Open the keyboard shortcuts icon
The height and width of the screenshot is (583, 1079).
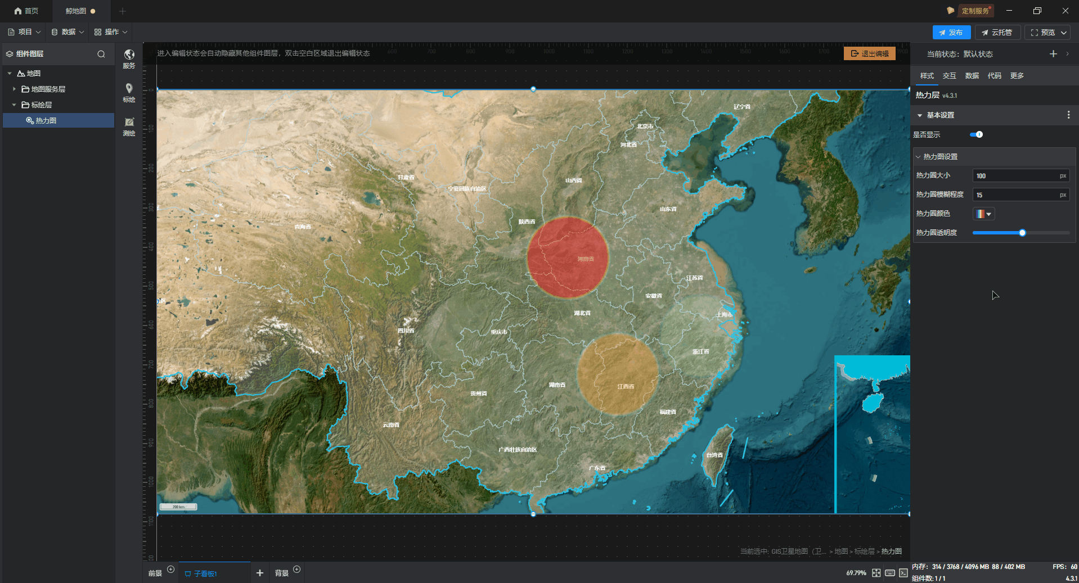click(x=889, y=573)
